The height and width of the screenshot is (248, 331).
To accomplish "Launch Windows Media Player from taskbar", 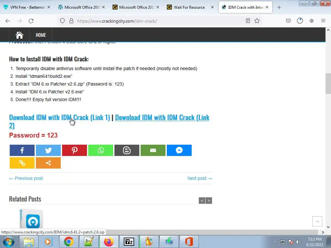I will (48, 242).
